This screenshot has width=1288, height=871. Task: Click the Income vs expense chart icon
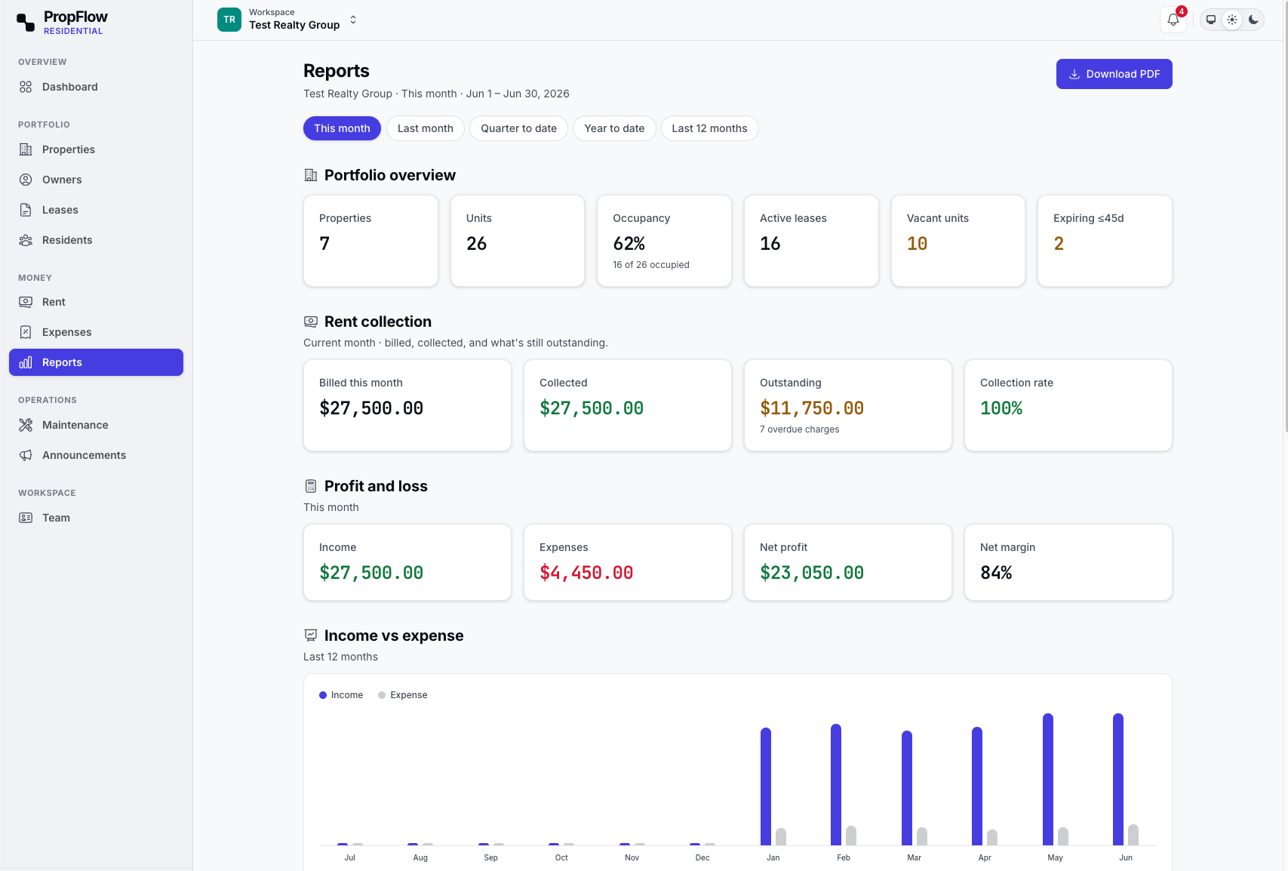(x=310, y=636)
